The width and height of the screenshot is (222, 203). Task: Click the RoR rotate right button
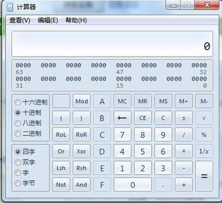point(82,135)
